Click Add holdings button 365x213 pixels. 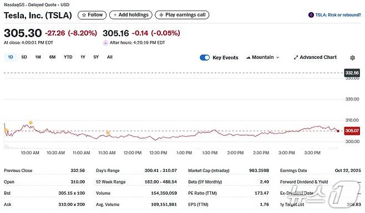click(130, 15)
